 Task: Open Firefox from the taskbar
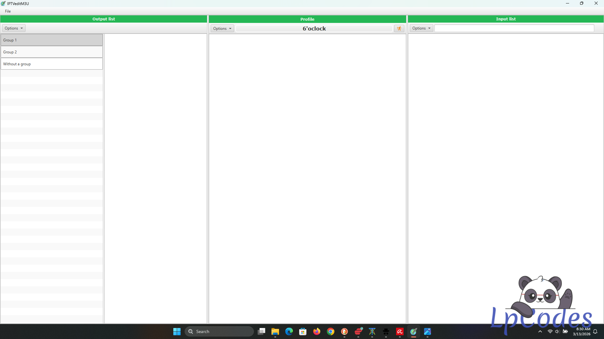(316, 331)
